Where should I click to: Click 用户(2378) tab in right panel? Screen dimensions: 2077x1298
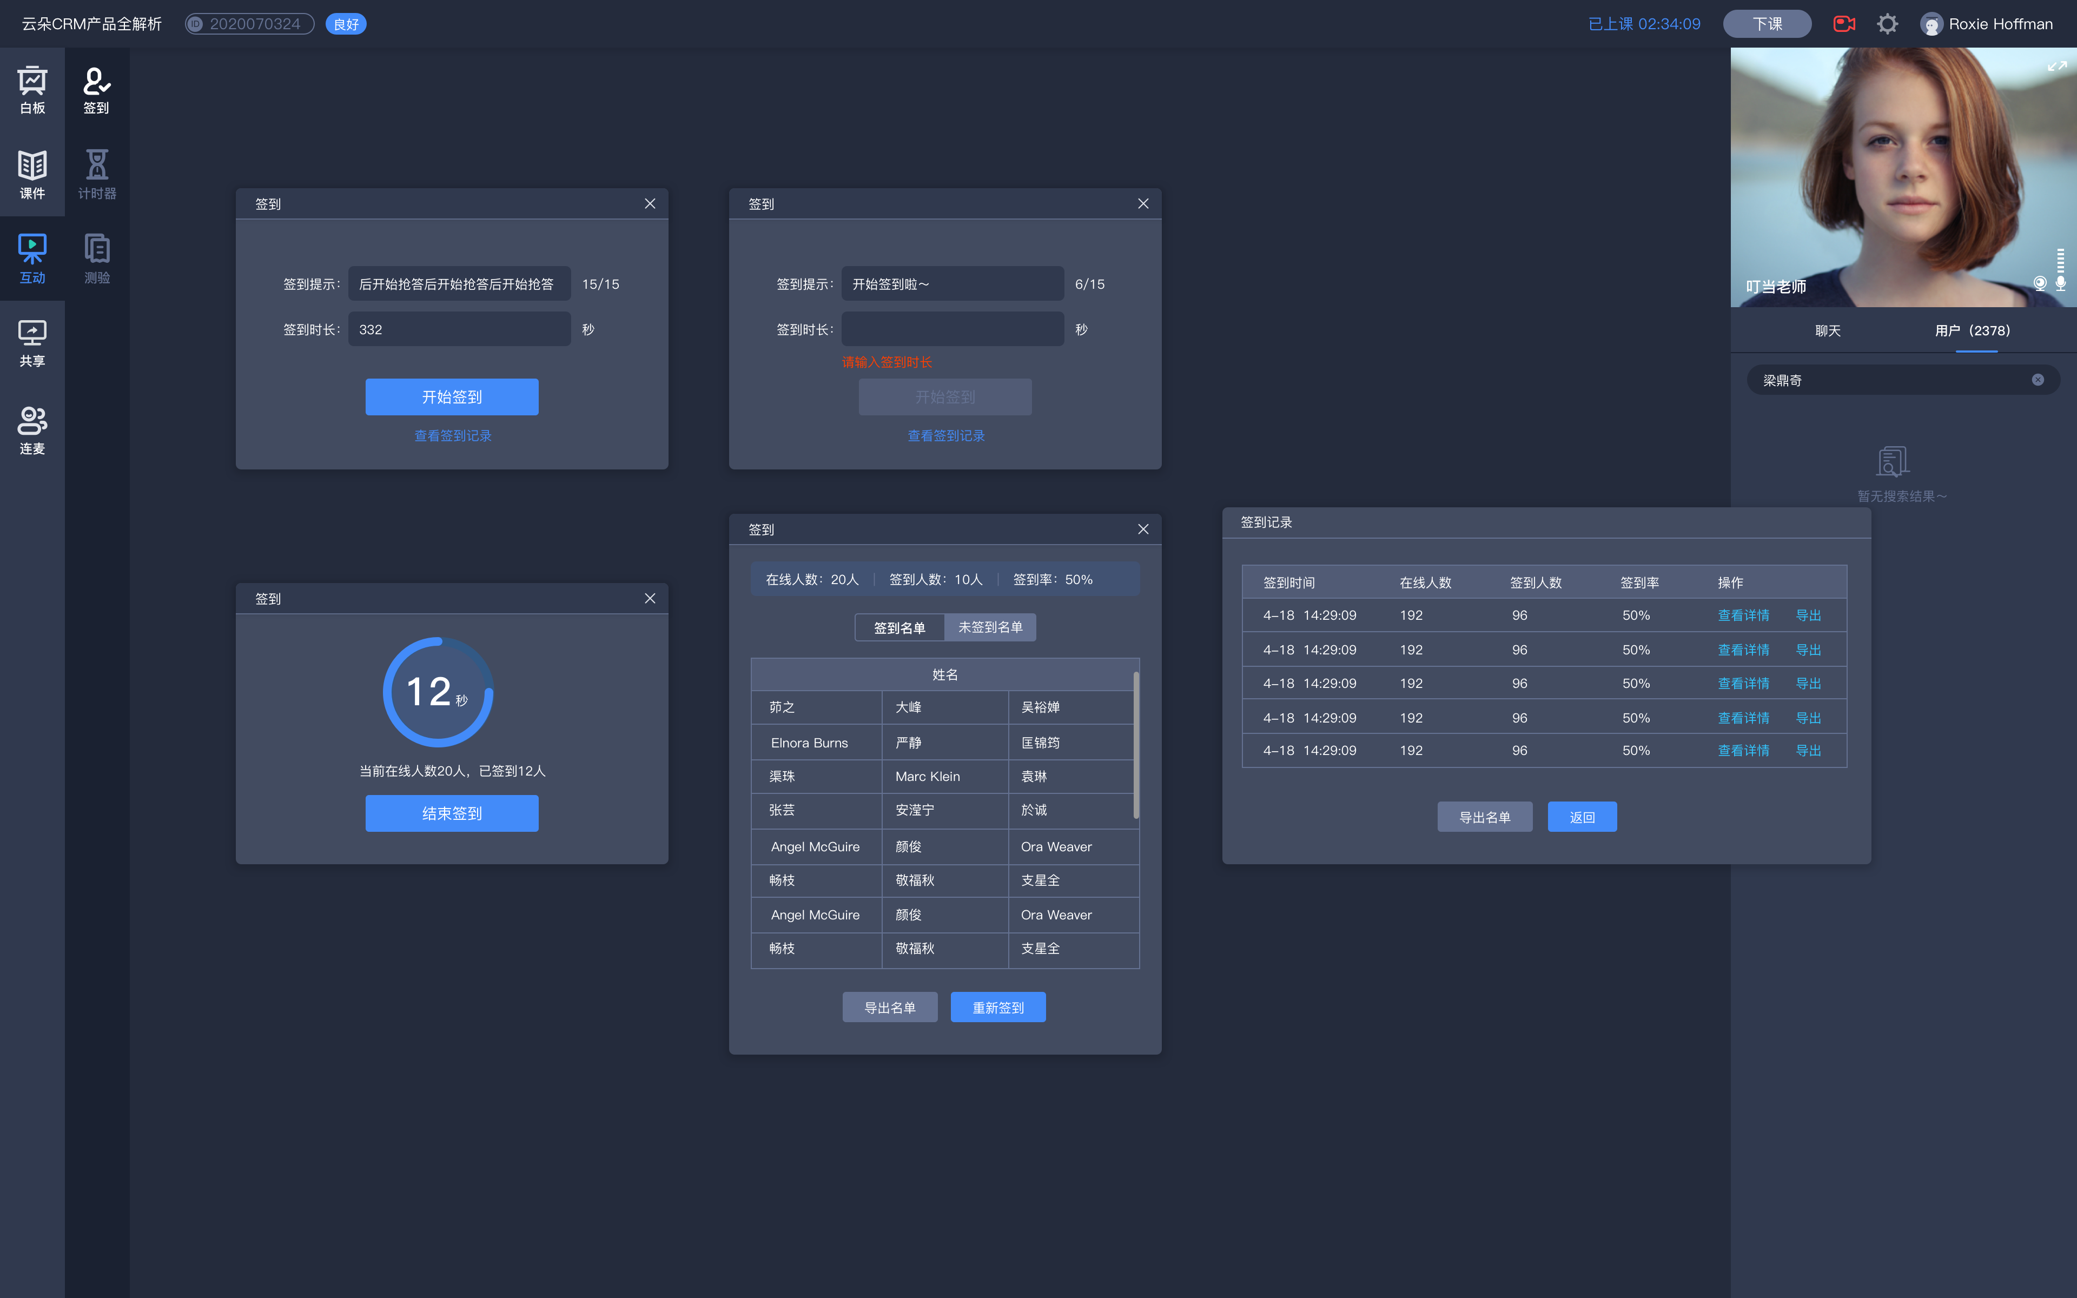pos(1972,330)
